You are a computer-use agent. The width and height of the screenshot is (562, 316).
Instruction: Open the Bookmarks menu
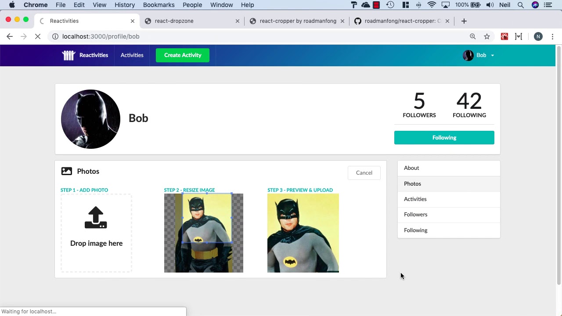click(x=159, y=5)
